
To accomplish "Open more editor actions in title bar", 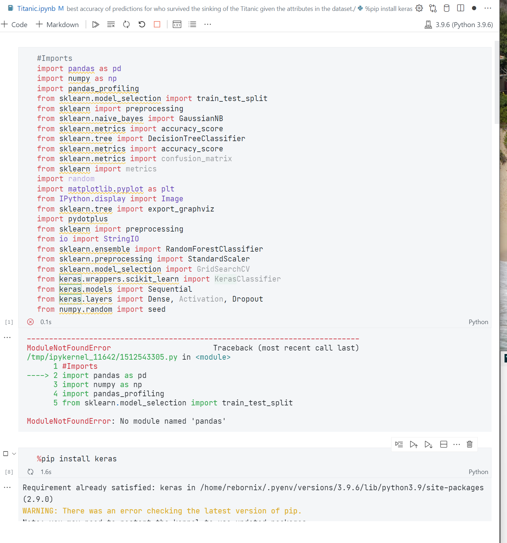I will pos(488,8).
